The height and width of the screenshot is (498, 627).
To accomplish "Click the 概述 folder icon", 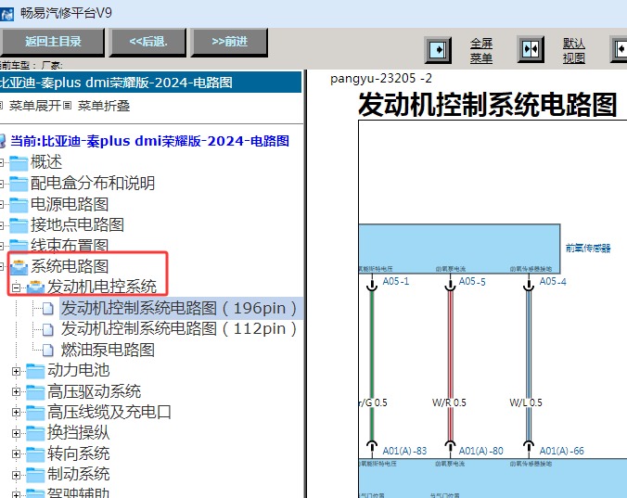I will pos(19,163).
